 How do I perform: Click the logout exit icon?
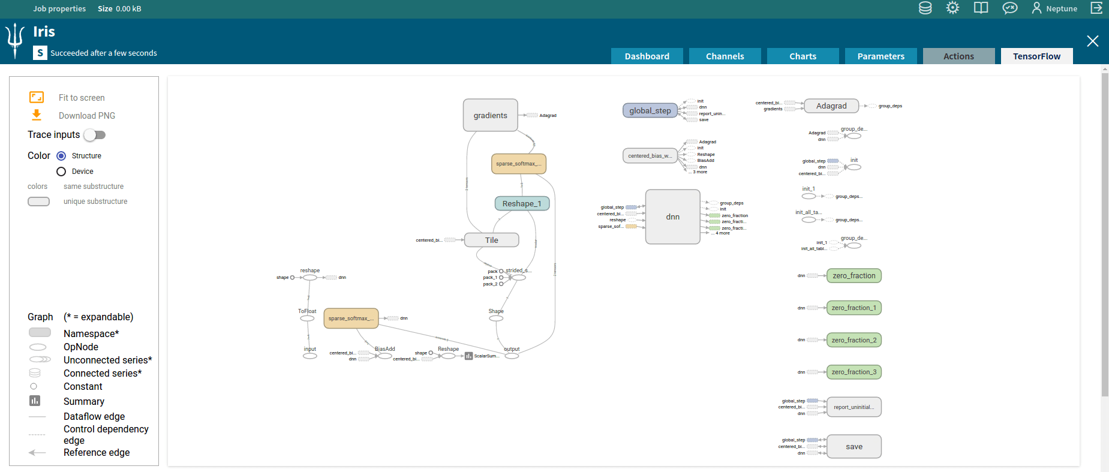click(1096, 8)
